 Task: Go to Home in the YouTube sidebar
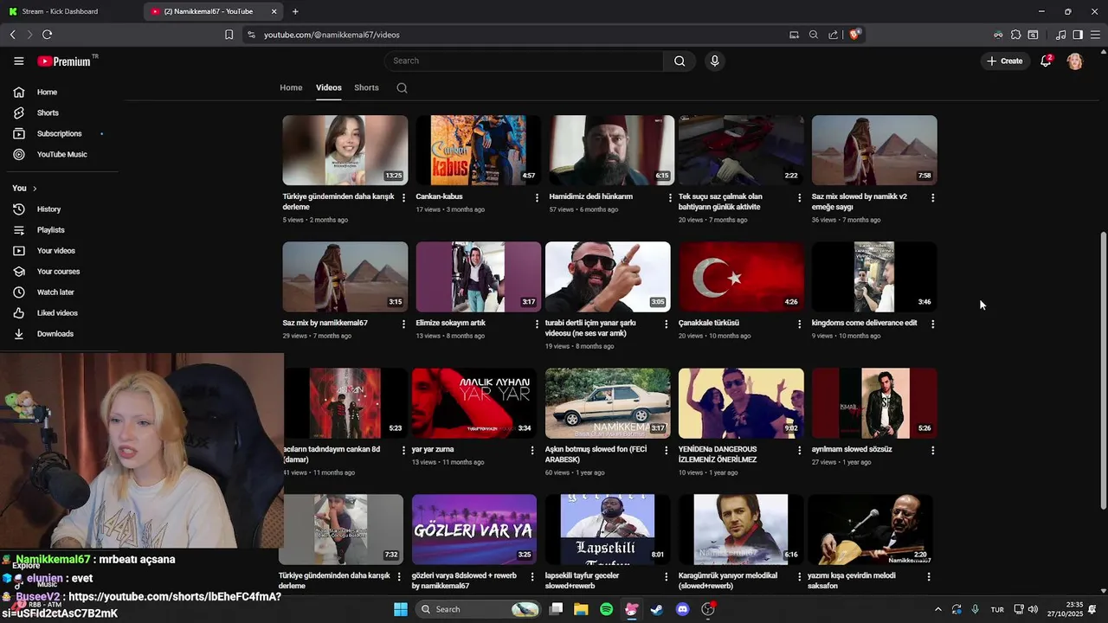point(47,92)
